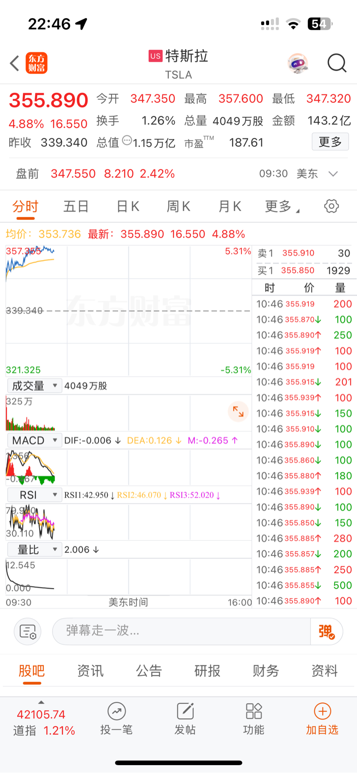Tap the 09:30 美东 time label
357x773 pixels.
tap(288, 174)
